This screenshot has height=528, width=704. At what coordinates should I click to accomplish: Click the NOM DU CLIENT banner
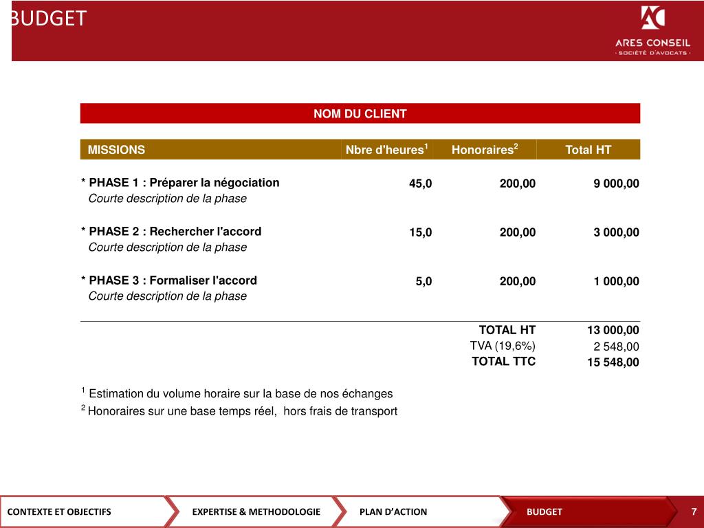pyautogui.click(x=360, y=113)
